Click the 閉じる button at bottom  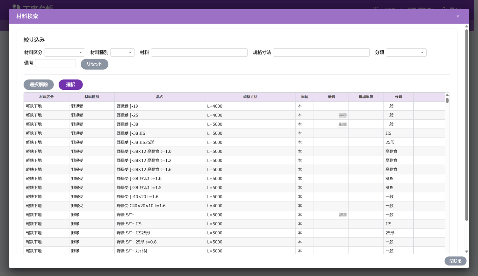click(455, 261)
